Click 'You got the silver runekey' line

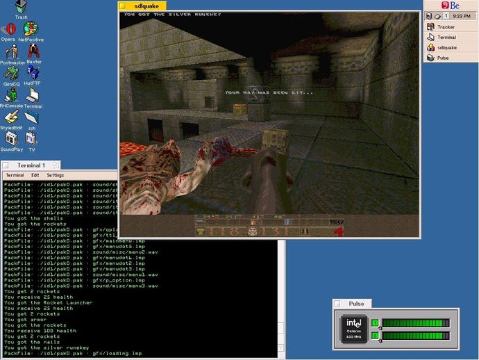(47, 347)
